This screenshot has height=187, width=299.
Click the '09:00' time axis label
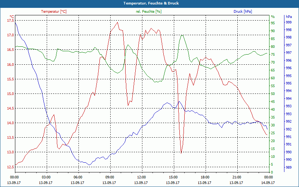[110, 177]
